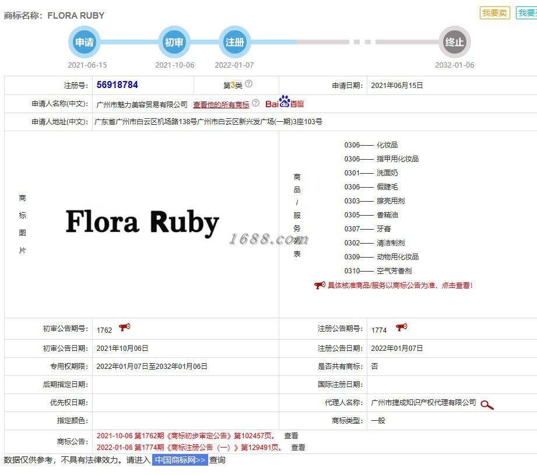Click megaphone icon next to 1774
The height and width of the screenshot is (475, 537).
[x=401, y=327]
